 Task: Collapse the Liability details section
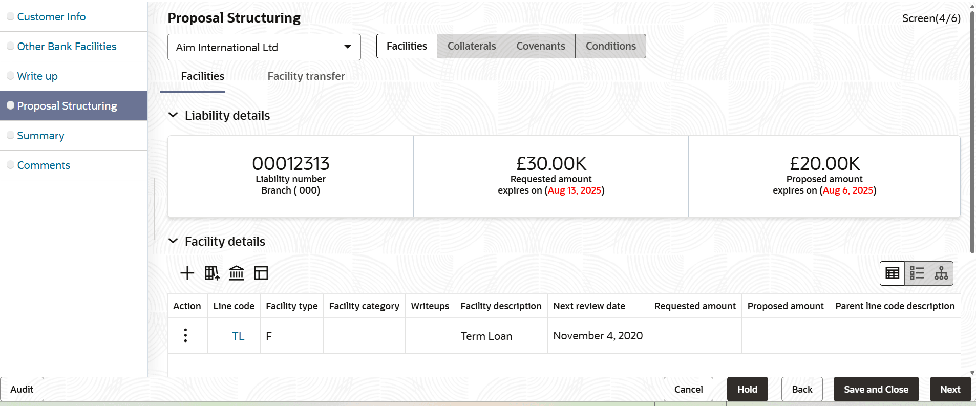173,116
